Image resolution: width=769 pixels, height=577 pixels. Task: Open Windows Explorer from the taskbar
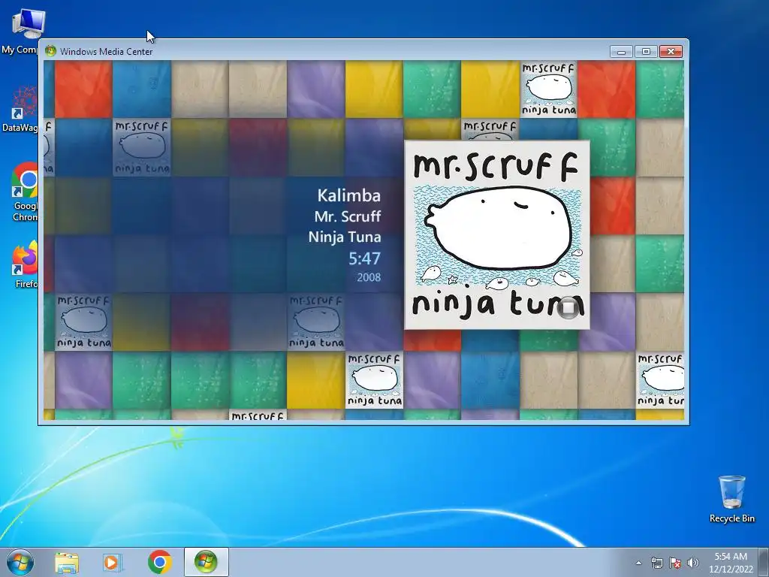tap(67, 563)
